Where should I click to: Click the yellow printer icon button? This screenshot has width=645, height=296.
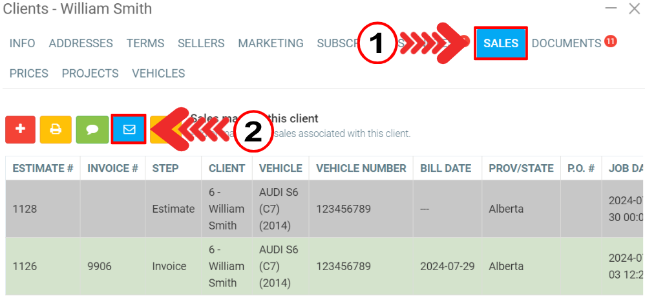click(56, 129)
